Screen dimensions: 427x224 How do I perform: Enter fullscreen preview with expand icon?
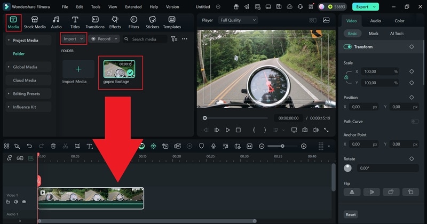[x=326, y=130]
